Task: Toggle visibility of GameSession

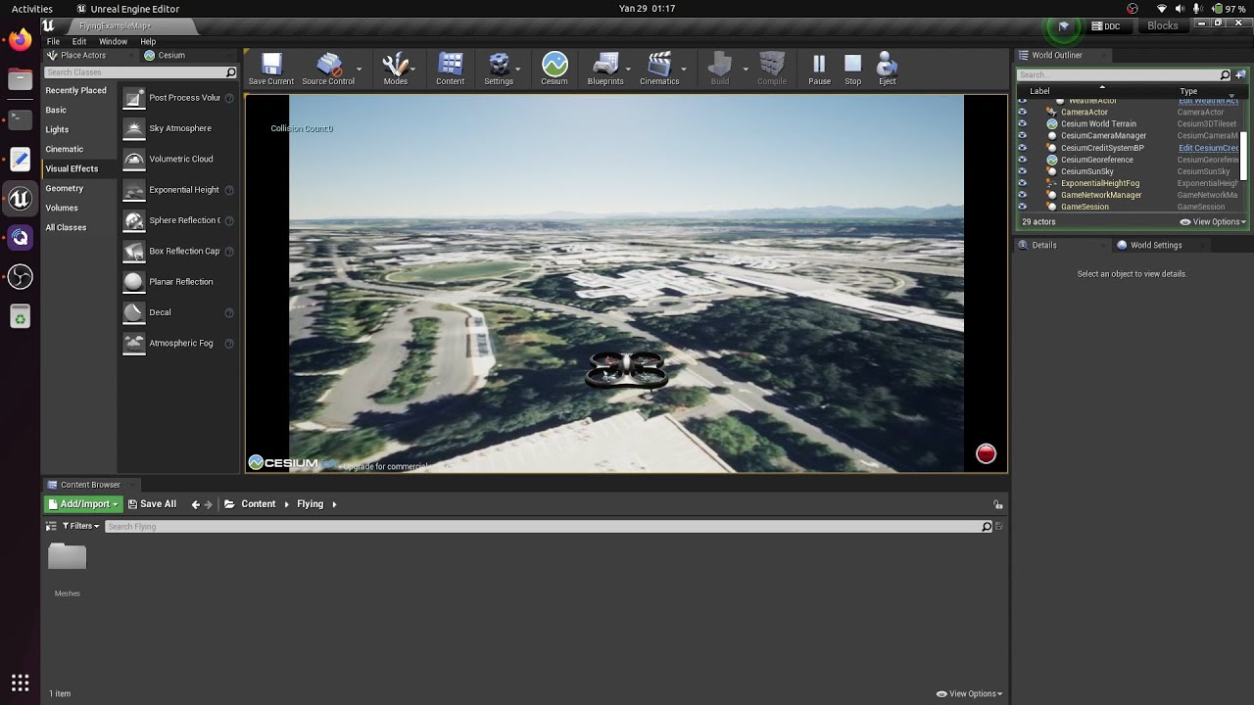Action: point(1022,207)
